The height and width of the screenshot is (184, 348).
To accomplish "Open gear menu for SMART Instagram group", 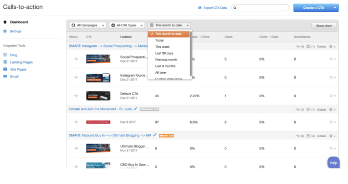I will pyautogui.click(x=332, y=47).
